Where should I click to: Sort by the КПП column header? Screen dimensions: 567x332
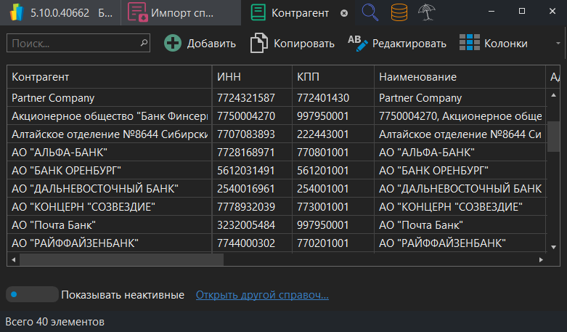click(333, 77)
